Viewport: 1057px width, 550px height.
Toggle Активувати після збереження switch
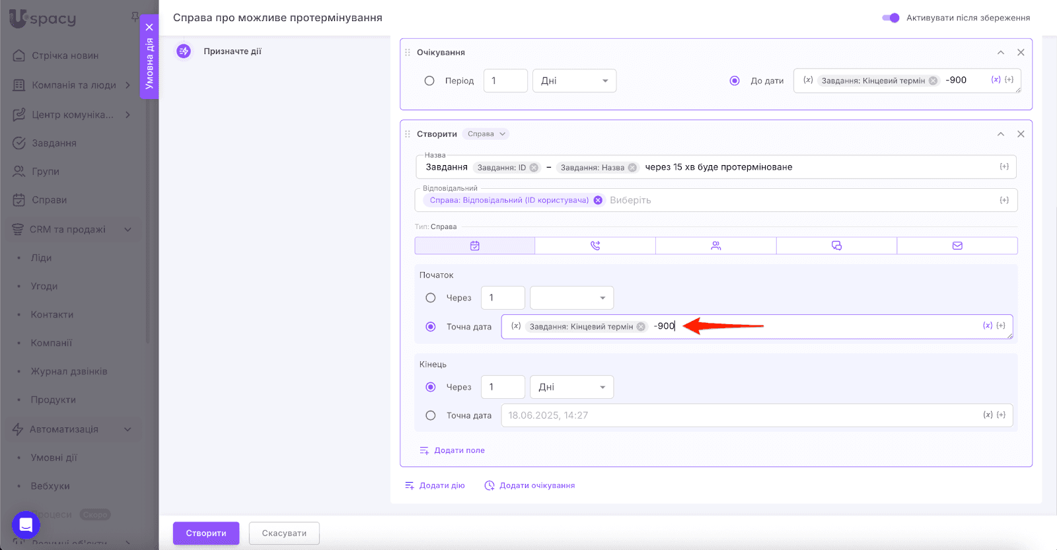[891, 18]
